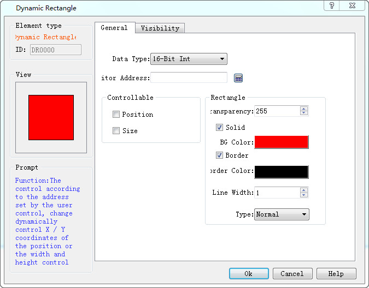Click the Rectangle group label
This screenshot has height=288, width=369.
(x=228, y=98)
